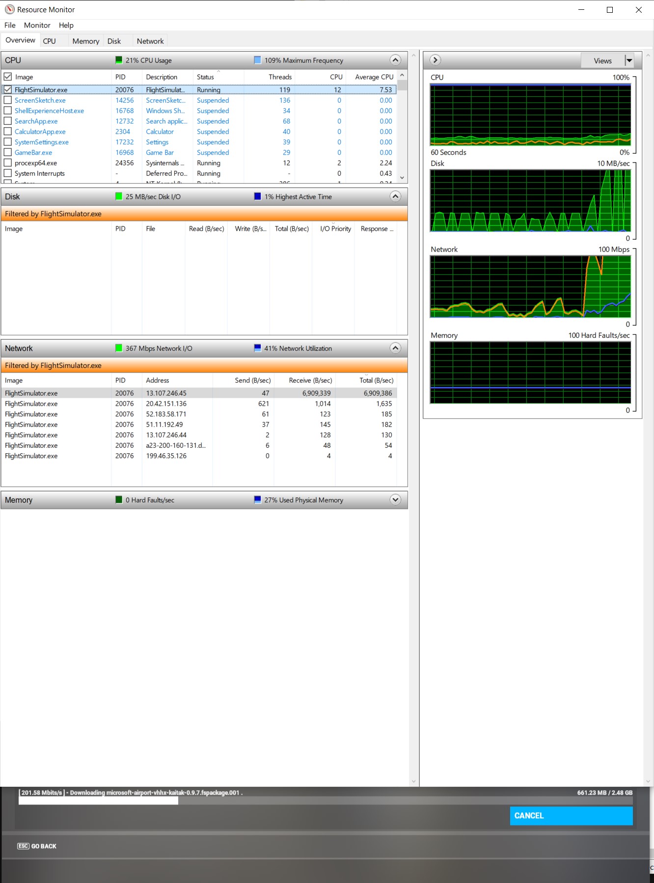Click the green CPU Usage indicator square
This screenshot has width=654, height=883.
coord(118,60)
